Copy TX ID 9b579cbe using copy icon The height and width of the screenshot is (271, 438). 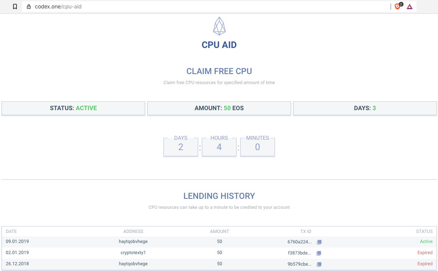pyautogui.click(x=319, y=264)
